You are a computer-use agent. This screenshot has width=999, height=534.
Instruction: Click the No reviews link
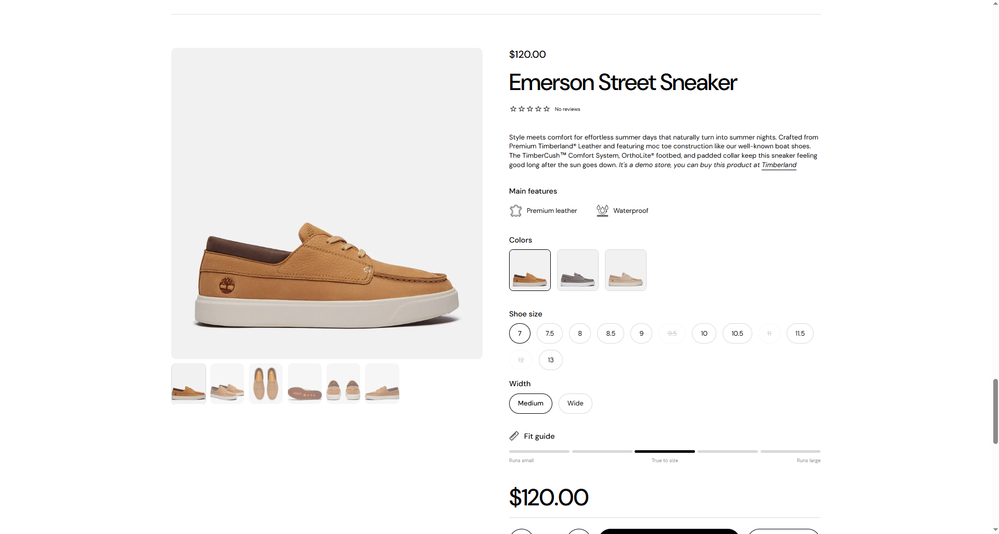(x=567, y=109)
